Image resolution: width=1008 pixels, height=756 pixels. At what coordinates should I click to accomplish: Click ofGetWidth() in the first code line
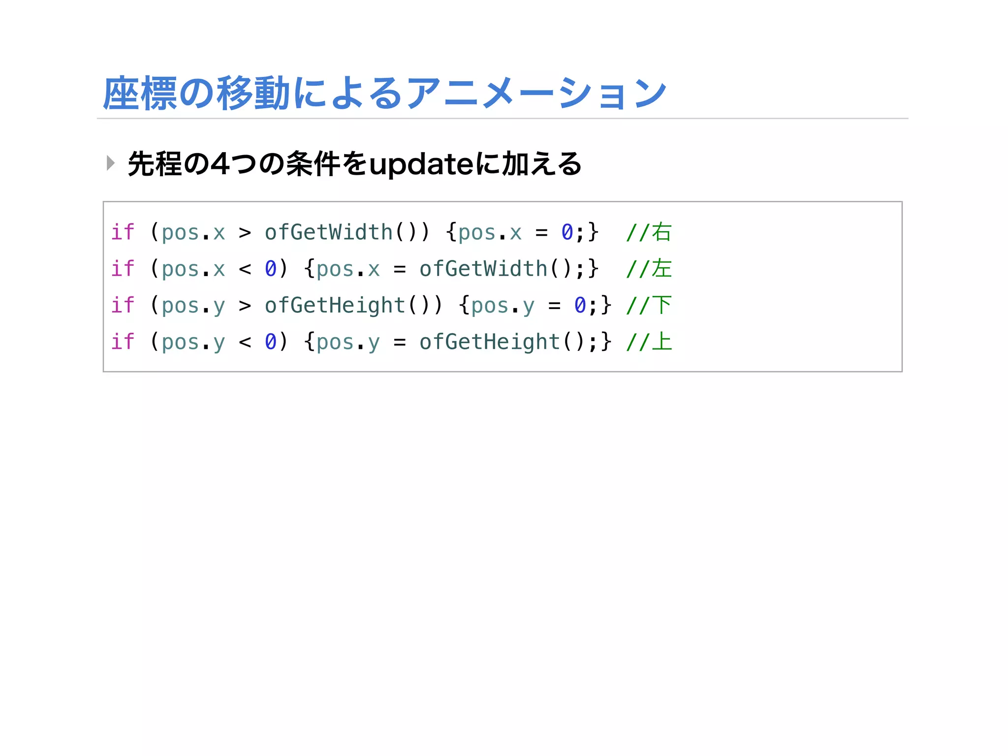(x=341, y=232)
